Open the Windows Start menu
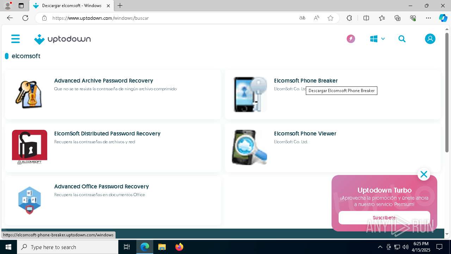 (x=8, y=247)
